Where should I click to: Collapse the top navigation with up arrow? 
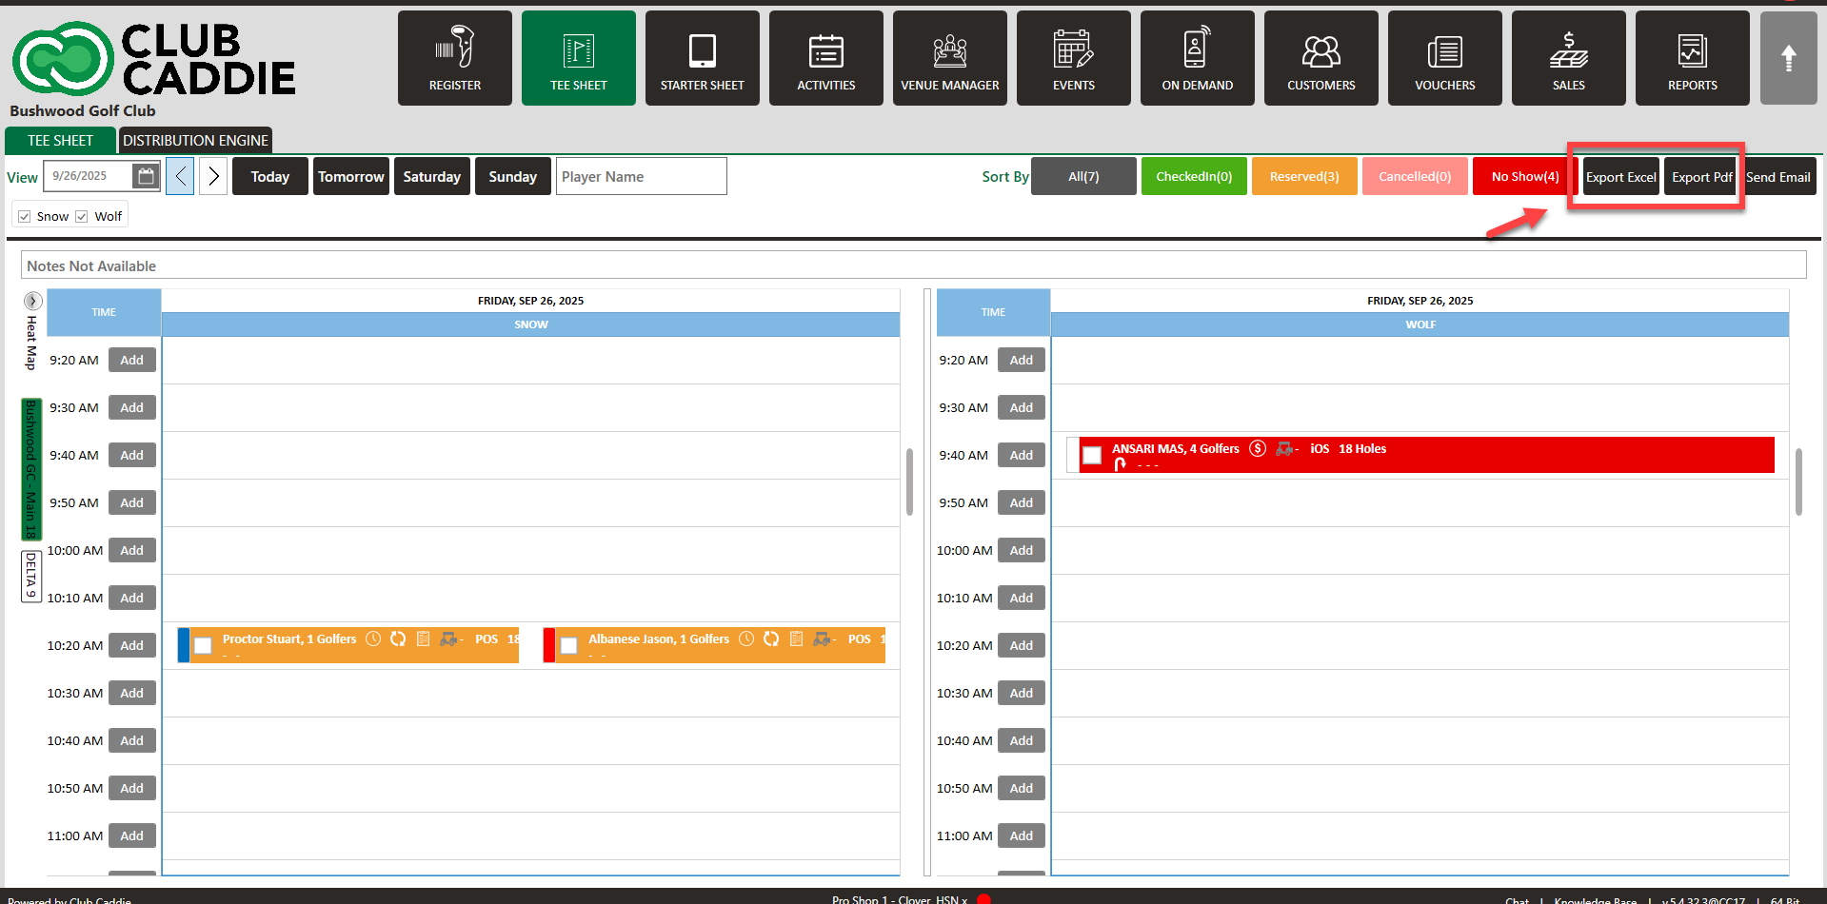[1788, 58]
